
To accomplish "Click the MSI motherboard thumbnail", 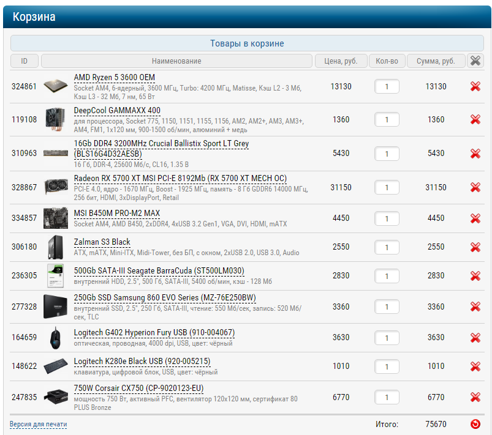I will [x=56, y=218].
